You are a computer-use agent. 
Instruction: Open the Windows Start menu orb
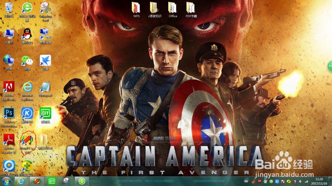coord(7,181)
